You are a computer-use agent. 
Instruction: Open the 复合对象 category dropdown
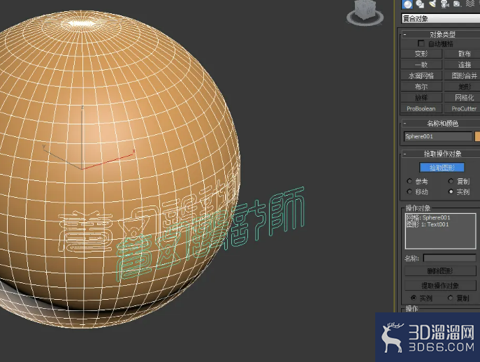tap(440, 18)
